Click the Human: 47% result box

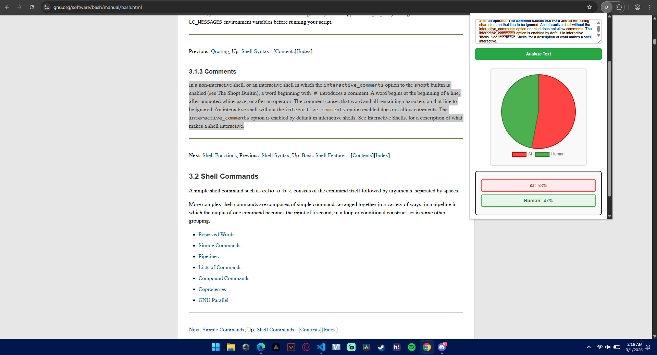click(x=538, y=201)
